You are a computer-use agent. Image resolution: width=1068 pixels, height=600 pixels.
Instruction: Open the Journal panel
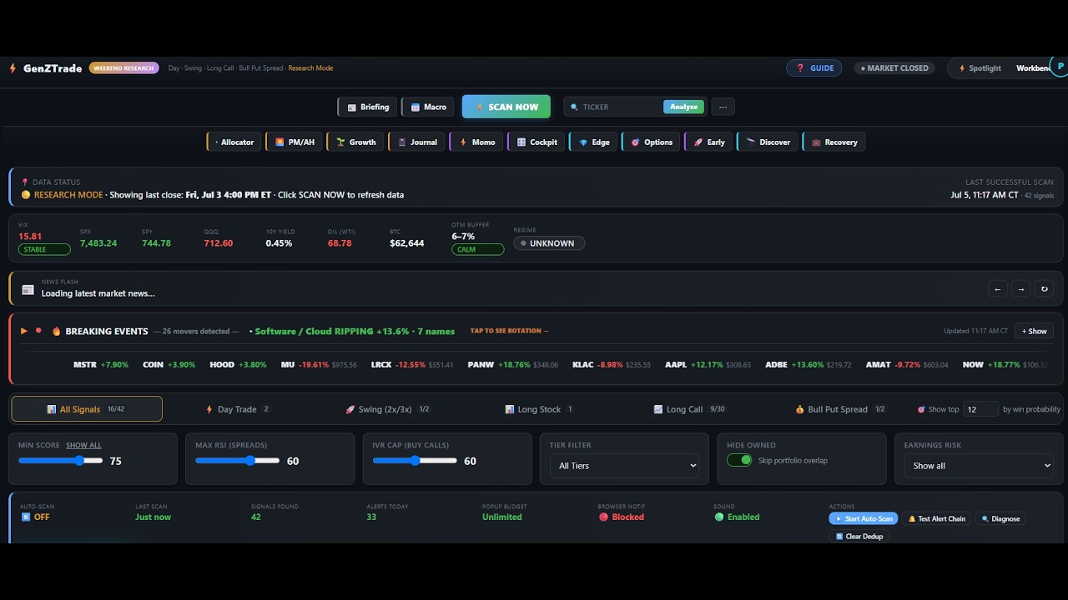(416, 142)
